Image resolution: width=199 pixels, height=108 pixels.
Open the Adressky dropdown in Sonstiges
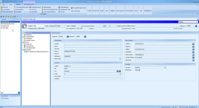click(165, 67)
